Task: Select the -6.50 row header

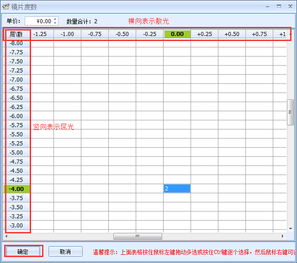Action: coord(16,98)
